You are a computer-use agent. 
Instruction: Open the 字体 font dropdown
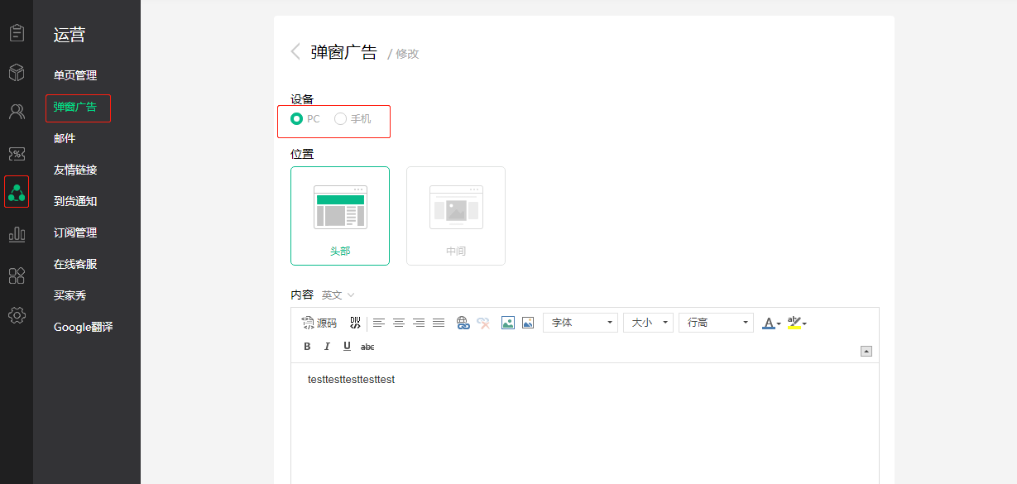pyautogui.click(x=580, y=323)
